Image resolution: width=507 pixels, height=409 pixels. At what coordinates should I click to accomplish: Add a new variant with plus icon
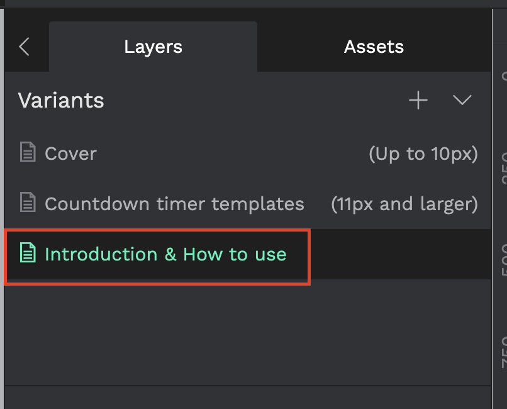click(x=418, y=100)
